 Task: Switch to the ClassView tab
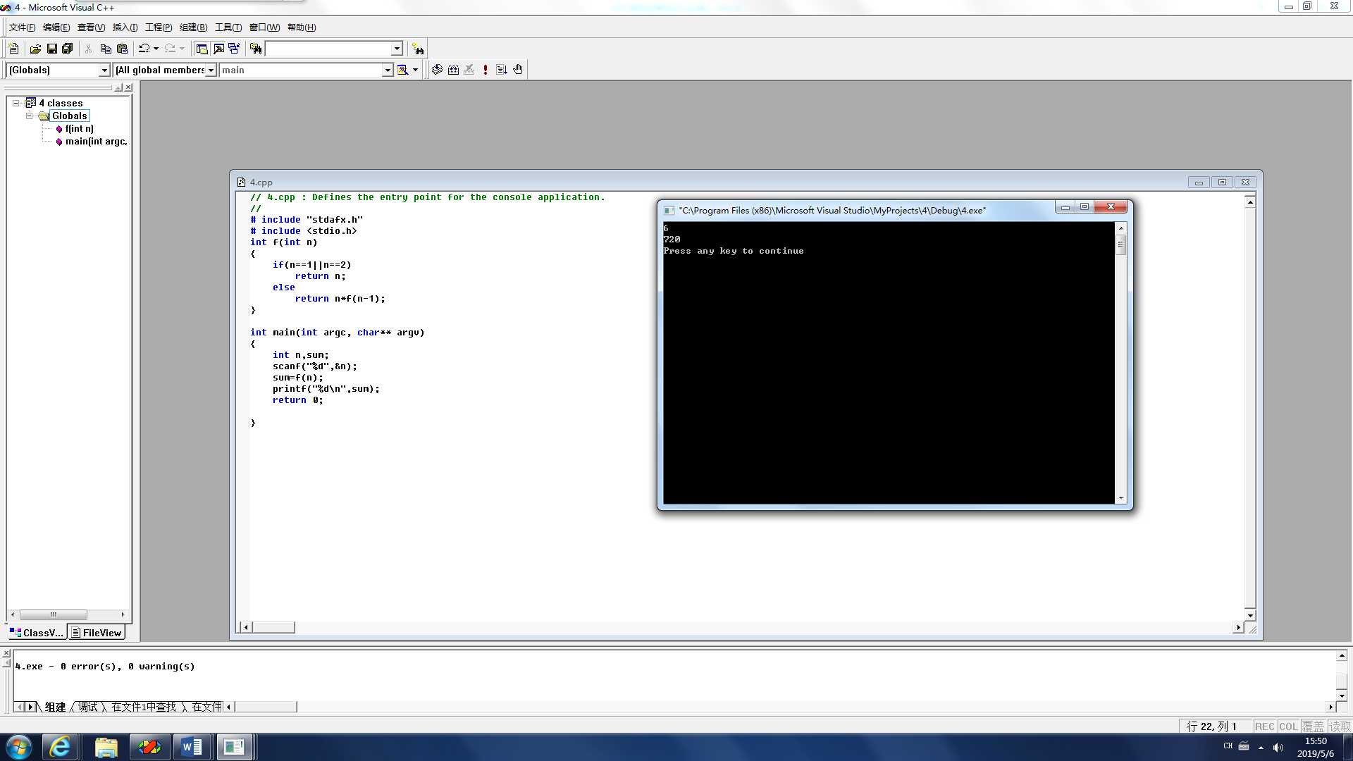37,633
